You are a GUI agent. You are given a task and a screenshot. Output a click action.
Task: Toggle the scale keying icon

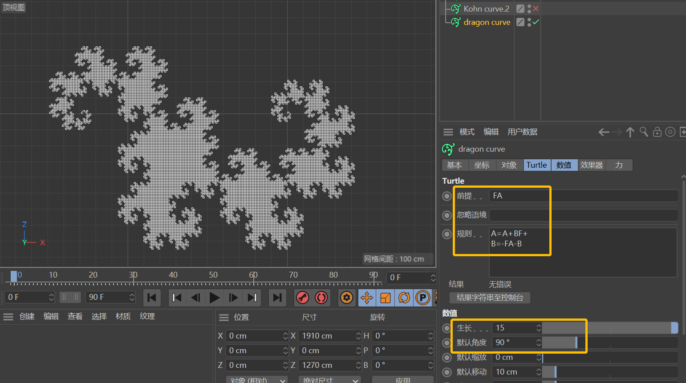pyautogui.click(x=386, y=298)
